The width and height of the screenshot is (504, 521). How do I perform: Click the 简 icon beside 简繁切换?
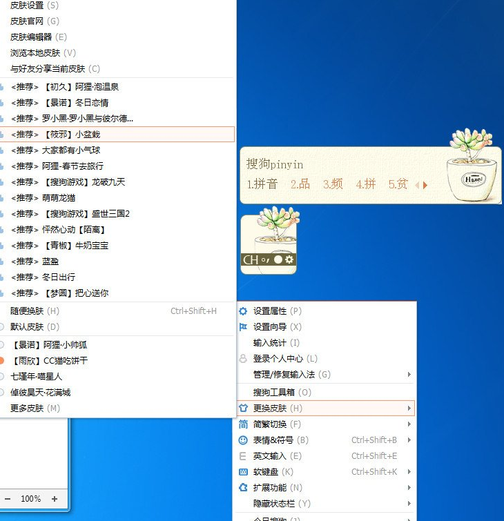click(243, 424)
